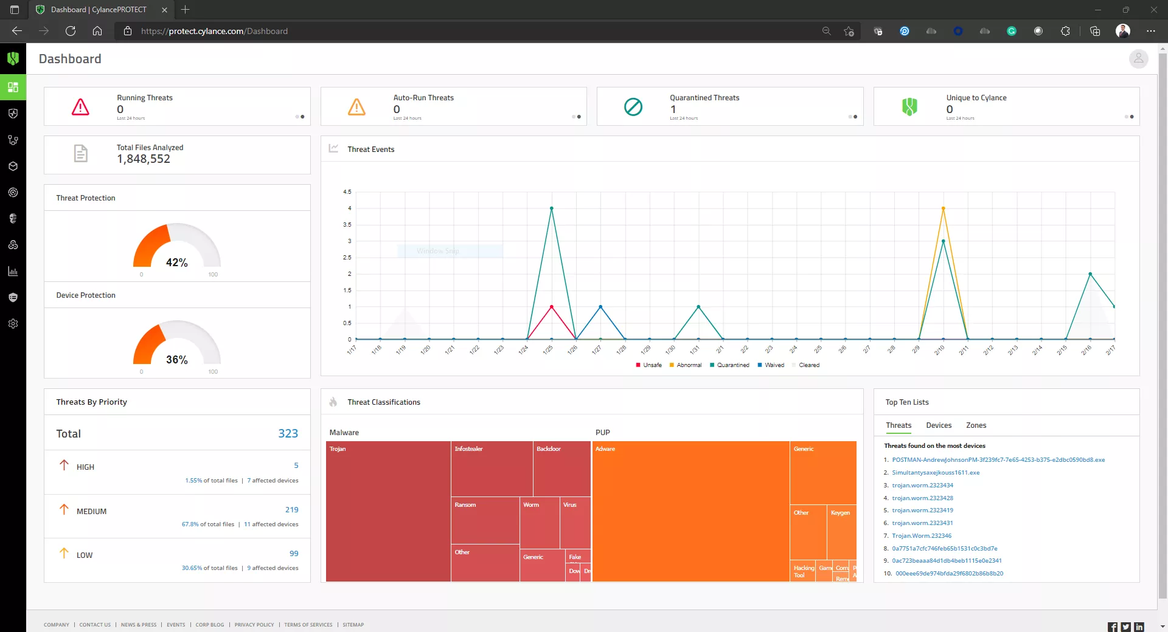Open the Edge profile picture menu

1123,31
